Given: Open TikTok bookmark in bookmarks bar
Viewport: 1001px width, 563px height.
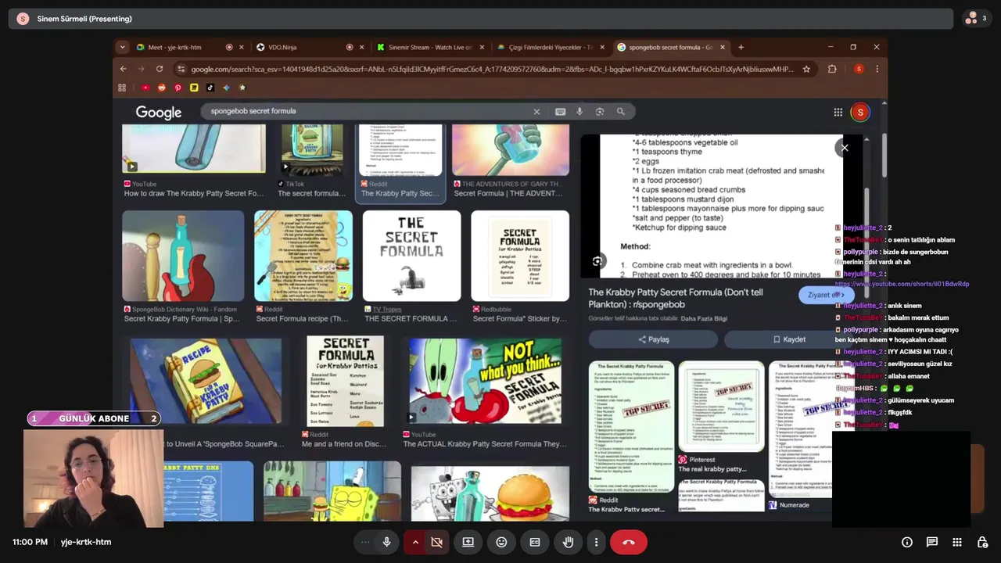Looking at the screenshot, I should pos(210,88).
